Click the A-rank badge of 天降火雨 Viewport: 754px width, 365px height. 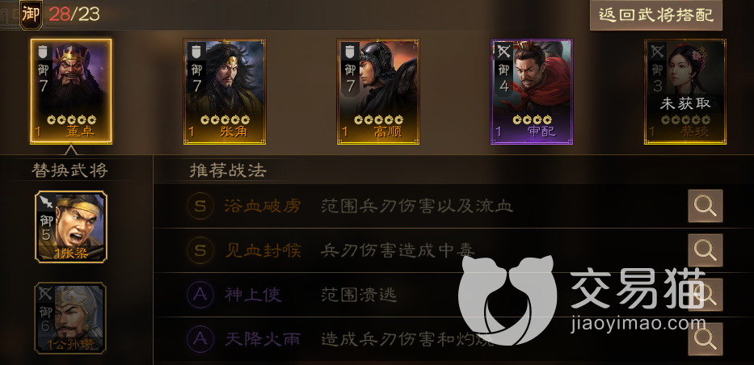[200, 339]
